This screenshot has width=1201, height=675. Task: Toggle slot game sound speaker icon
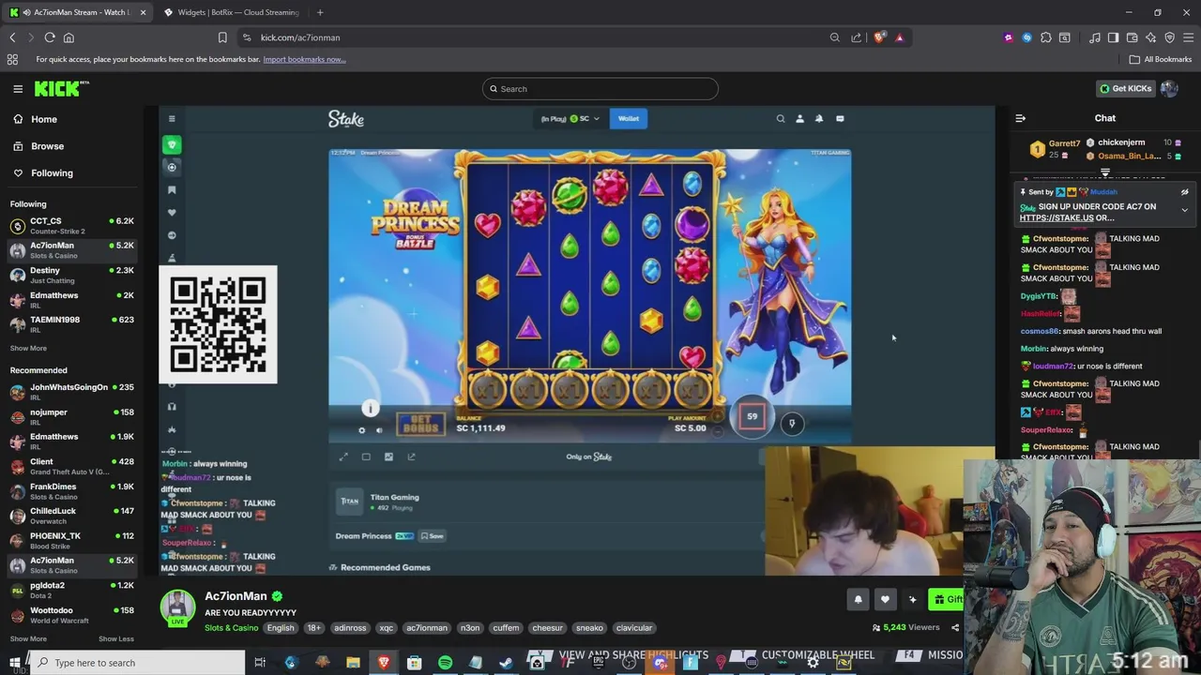coord(379,430)
